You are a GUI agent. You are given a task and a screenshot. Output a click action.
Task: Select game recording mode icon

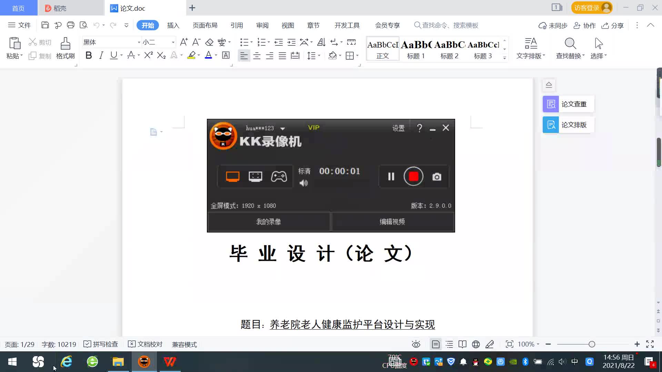279,176
